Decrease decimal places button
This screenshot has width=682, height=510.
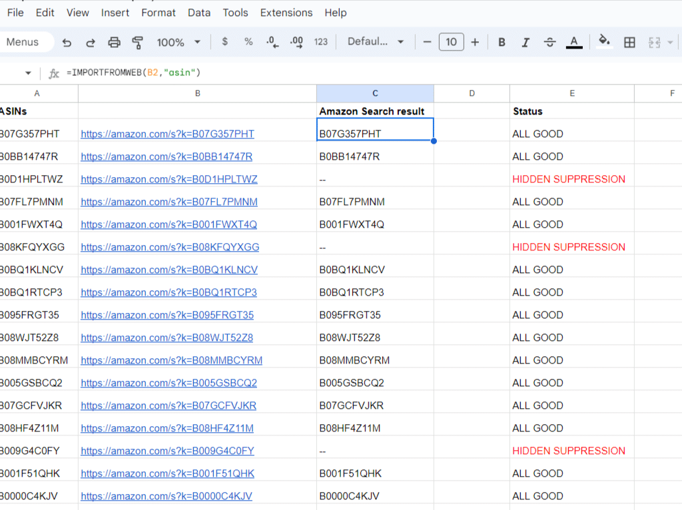tap(272, 42)
